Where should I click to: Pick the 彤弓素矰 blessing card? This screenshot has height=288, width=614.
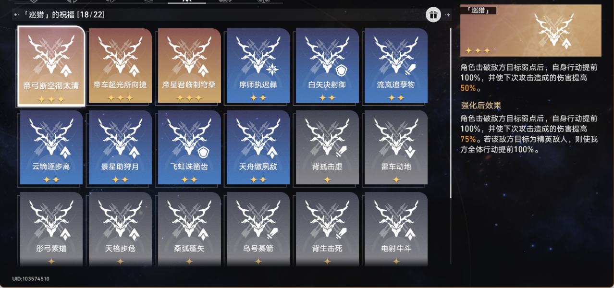51,229
